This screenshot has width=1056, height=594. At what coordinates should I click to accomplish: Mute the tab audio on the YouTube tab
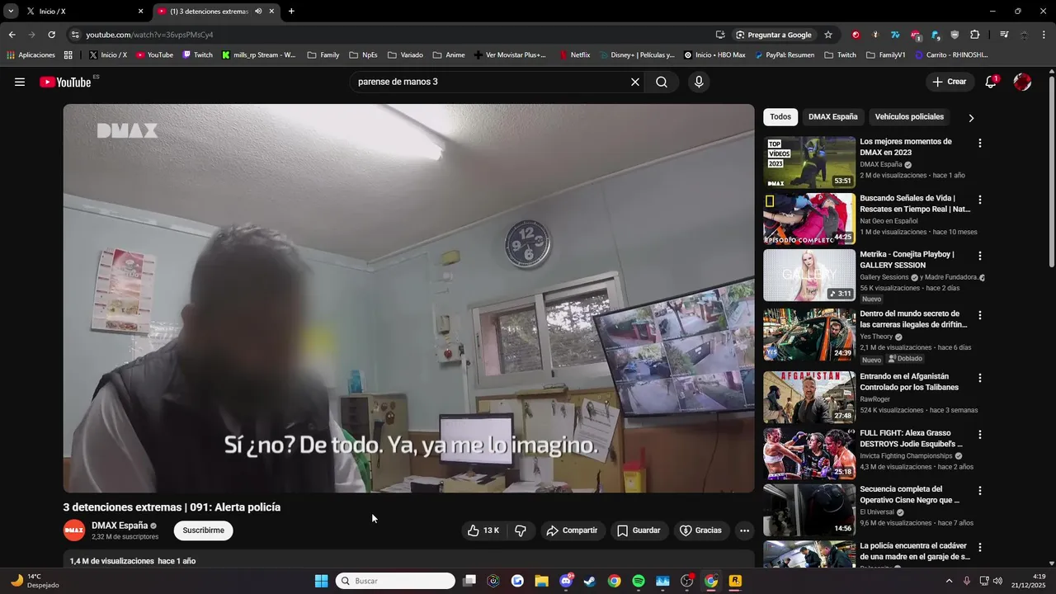tap(258, 12)
